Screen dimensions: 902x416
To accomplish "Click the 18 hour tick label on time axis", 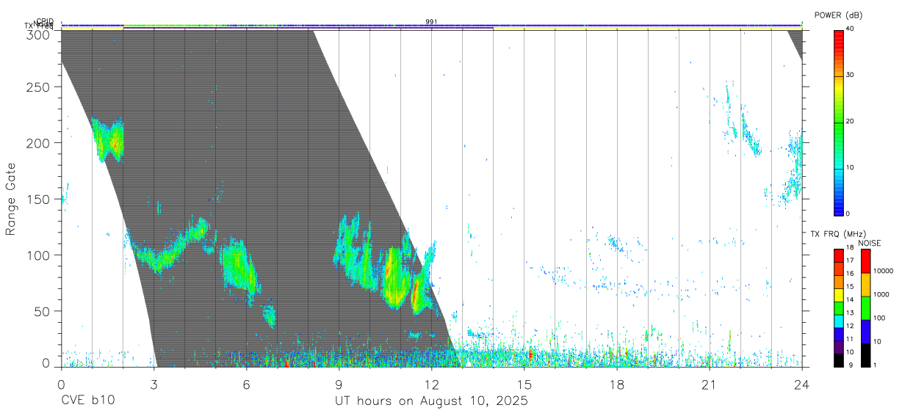I will (617, 385).
